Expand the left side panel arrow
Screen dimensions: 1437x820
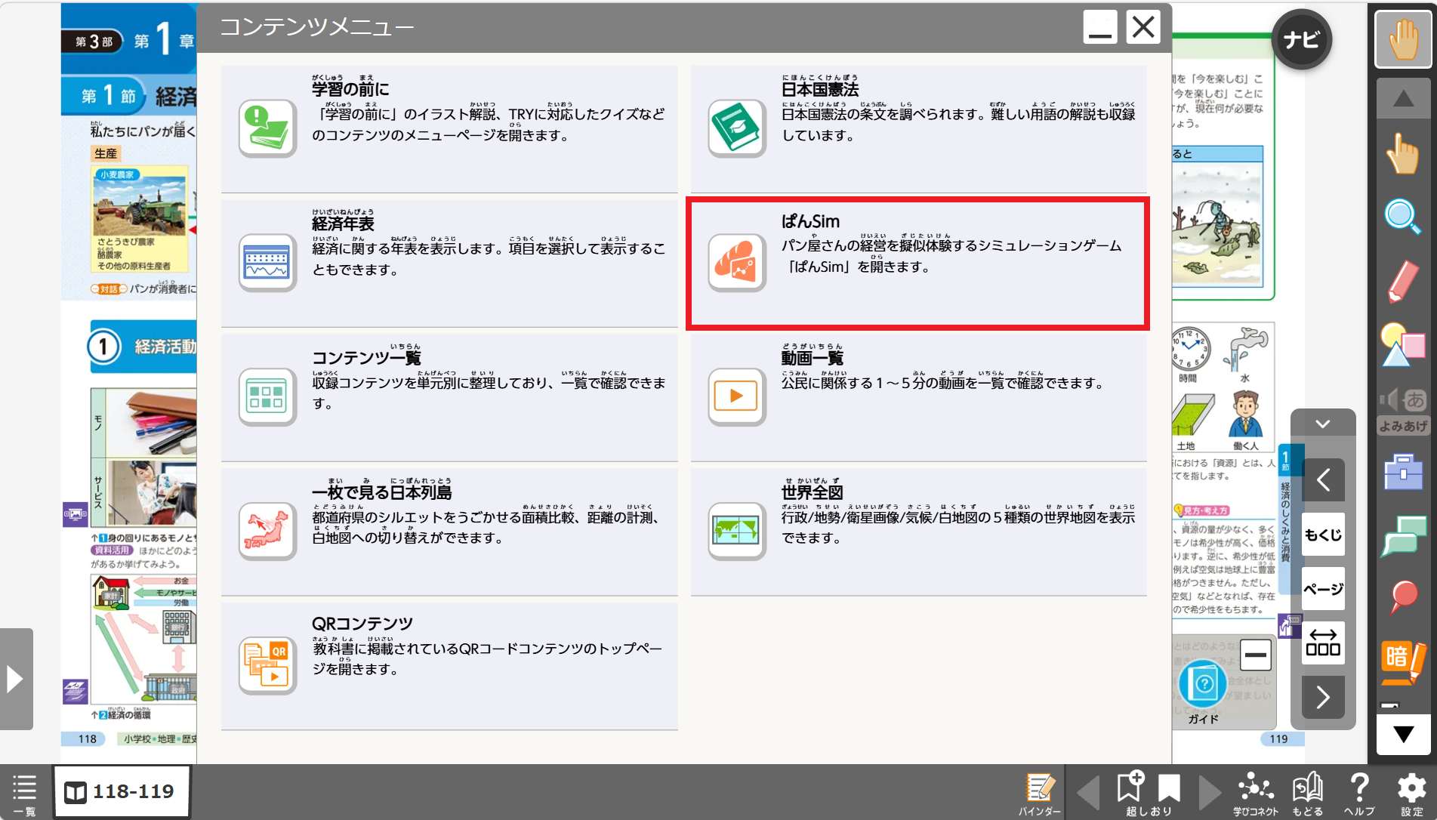pos(16,679)
